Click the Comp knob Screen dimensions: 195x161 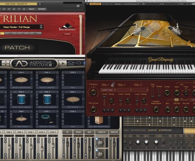pos(167,93)
